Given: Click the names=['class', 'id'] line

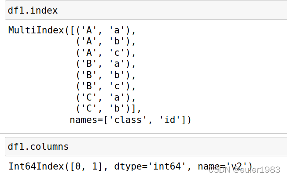Looking at the screenshot, I should coord(130,120).
